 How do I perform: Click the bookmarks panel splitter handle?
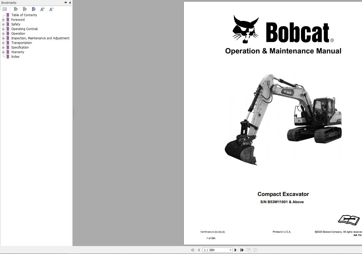pos(74,113)
